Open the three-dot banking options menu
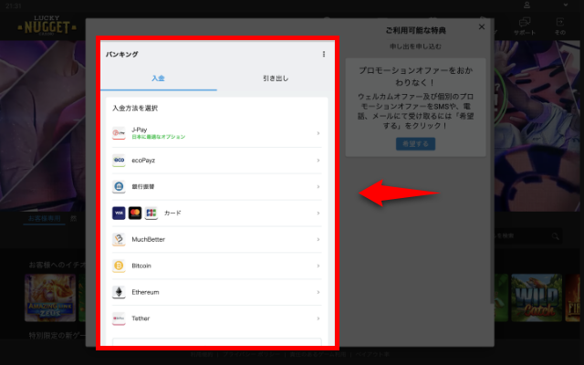This screenshot has width=584, height=365. coord(323,55)
